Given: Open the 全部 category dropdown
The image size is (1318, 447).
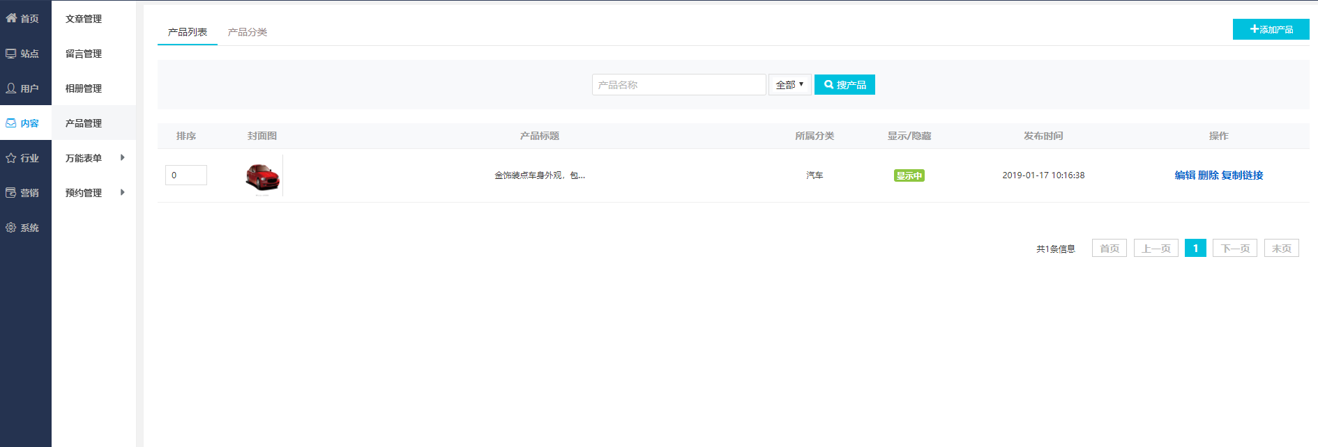Looking at the screenshot, I should [789, 85].
